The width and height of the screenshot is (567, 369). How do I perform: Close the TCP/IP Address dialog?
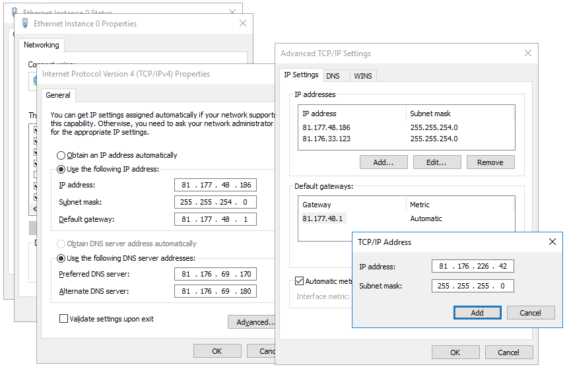pyautogui.click(x=552, y=242)
